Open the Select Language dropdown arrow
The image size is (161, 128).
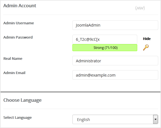[155, 119]
